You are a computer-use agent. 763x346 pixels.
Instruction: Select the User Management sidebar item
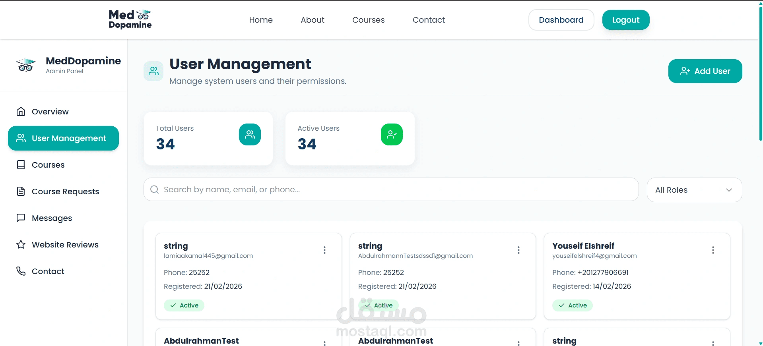point(63,138)
